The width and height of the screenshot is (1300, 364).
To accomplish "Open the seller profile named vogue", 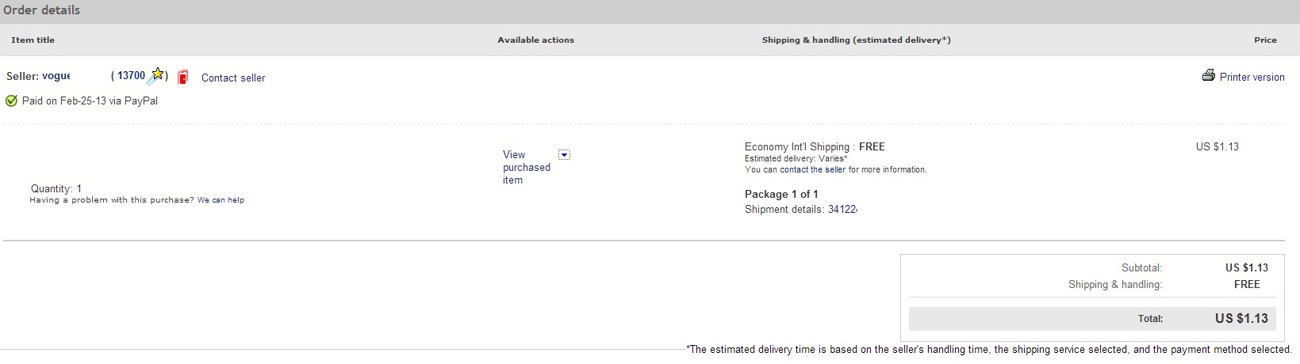I will pos(56,76).
